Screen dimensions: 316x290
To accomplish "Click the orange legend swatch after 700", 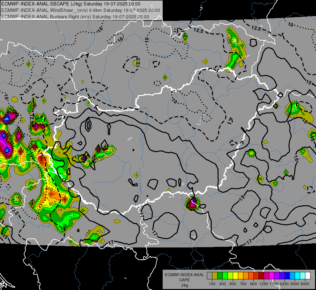I will pos(246,276).
